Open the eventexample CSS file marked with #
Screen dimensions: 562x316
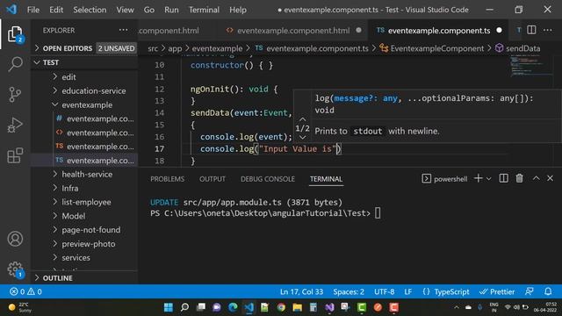pyautogui.click(x=84, y=118)
